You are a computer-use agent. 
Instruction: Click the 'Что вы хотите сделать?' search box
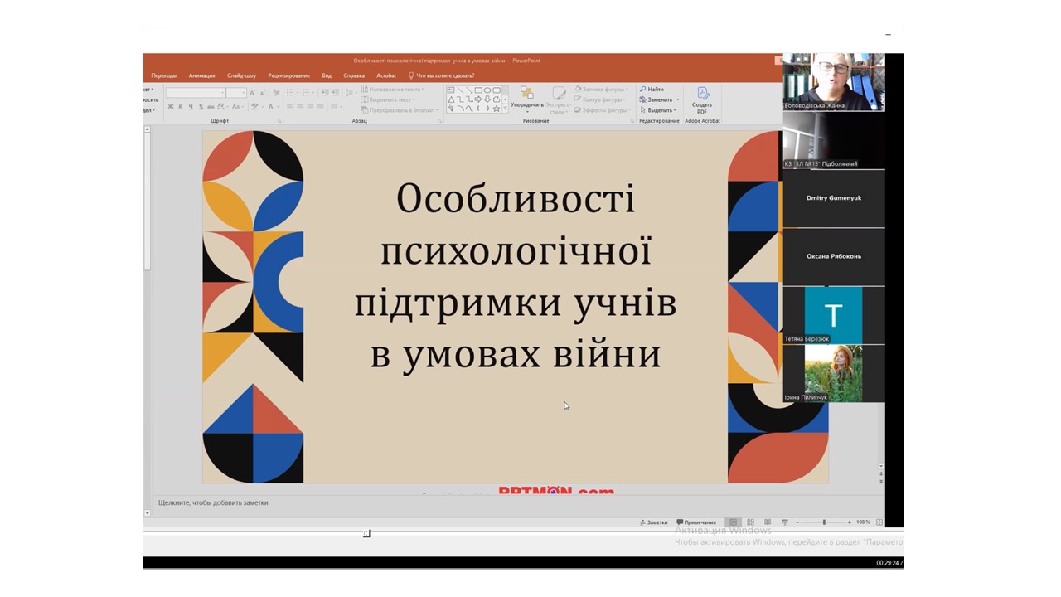(x=442, y=75)
